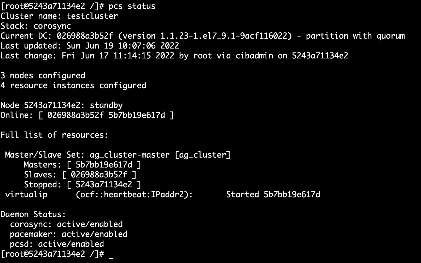Click the "partition with quorum" text

pos(355,36)
